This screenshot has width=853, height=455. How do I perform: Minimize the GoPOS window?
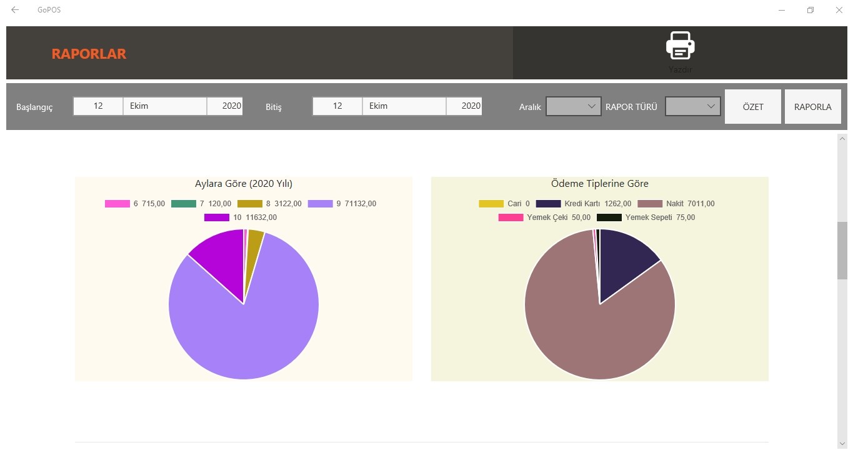[782, 10]
